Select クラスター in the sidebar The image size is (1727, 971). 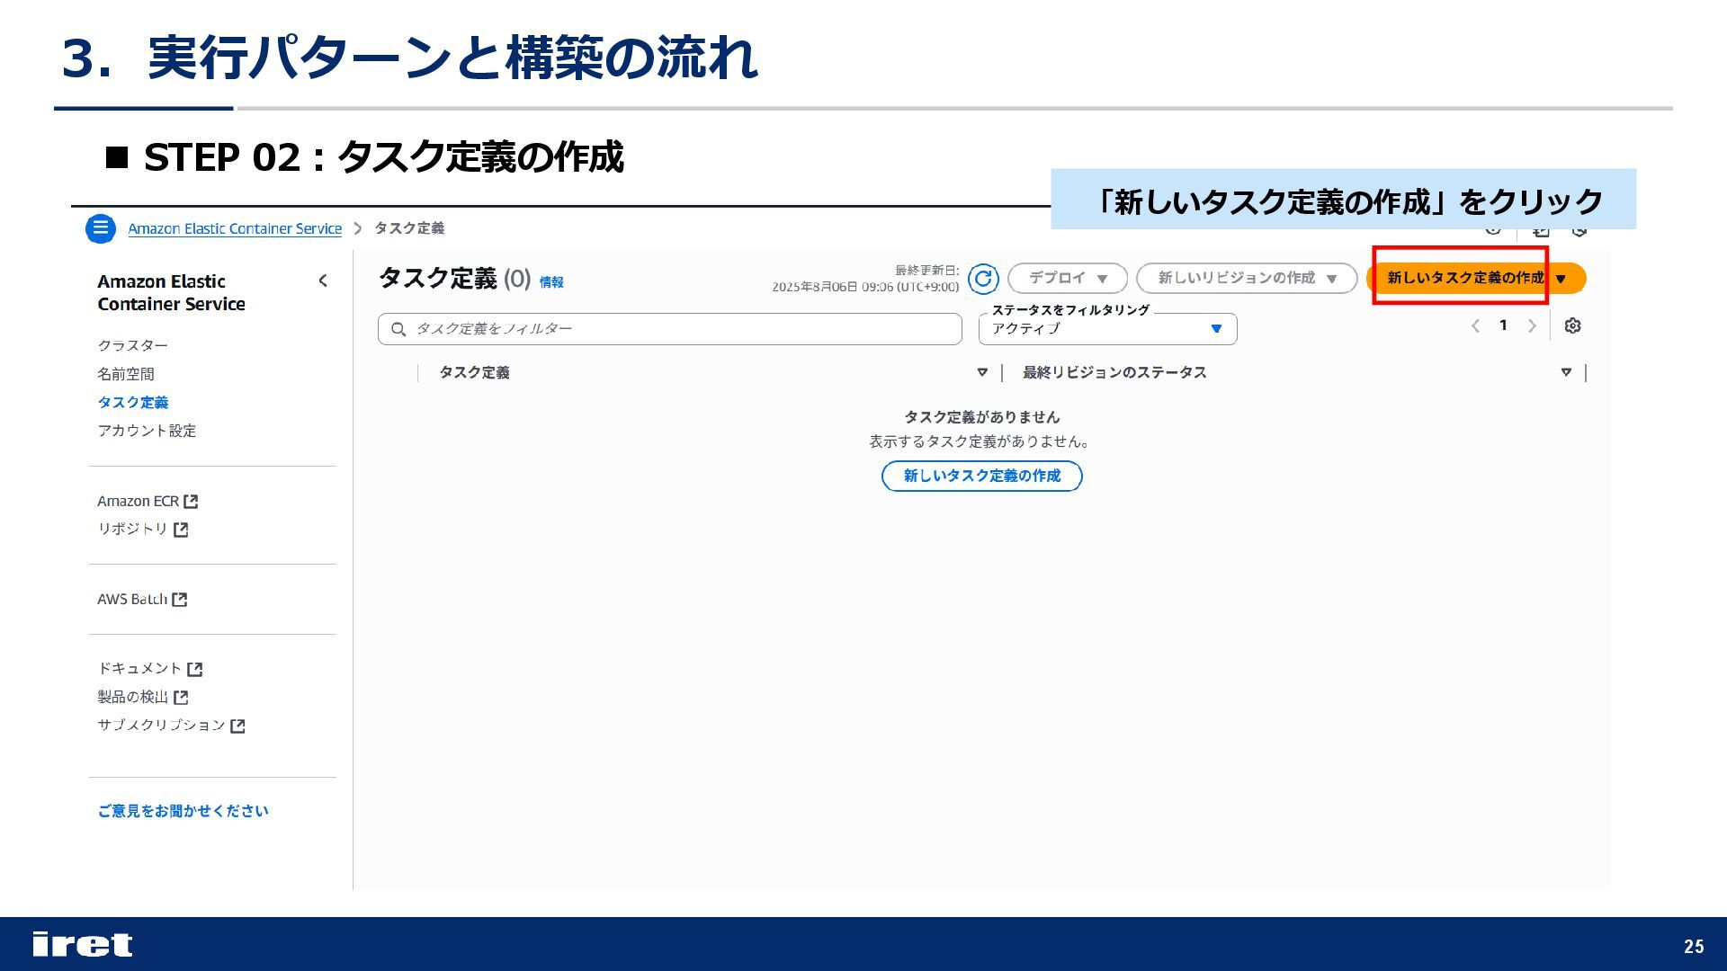(x=132, y=346)
